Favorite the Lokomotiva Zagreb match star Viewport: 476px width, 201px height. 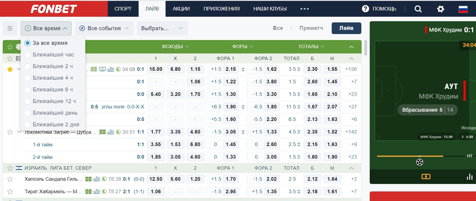[10, 132]
